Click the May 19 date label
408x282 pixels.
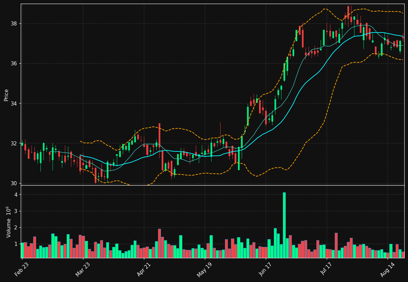(204, 269)
